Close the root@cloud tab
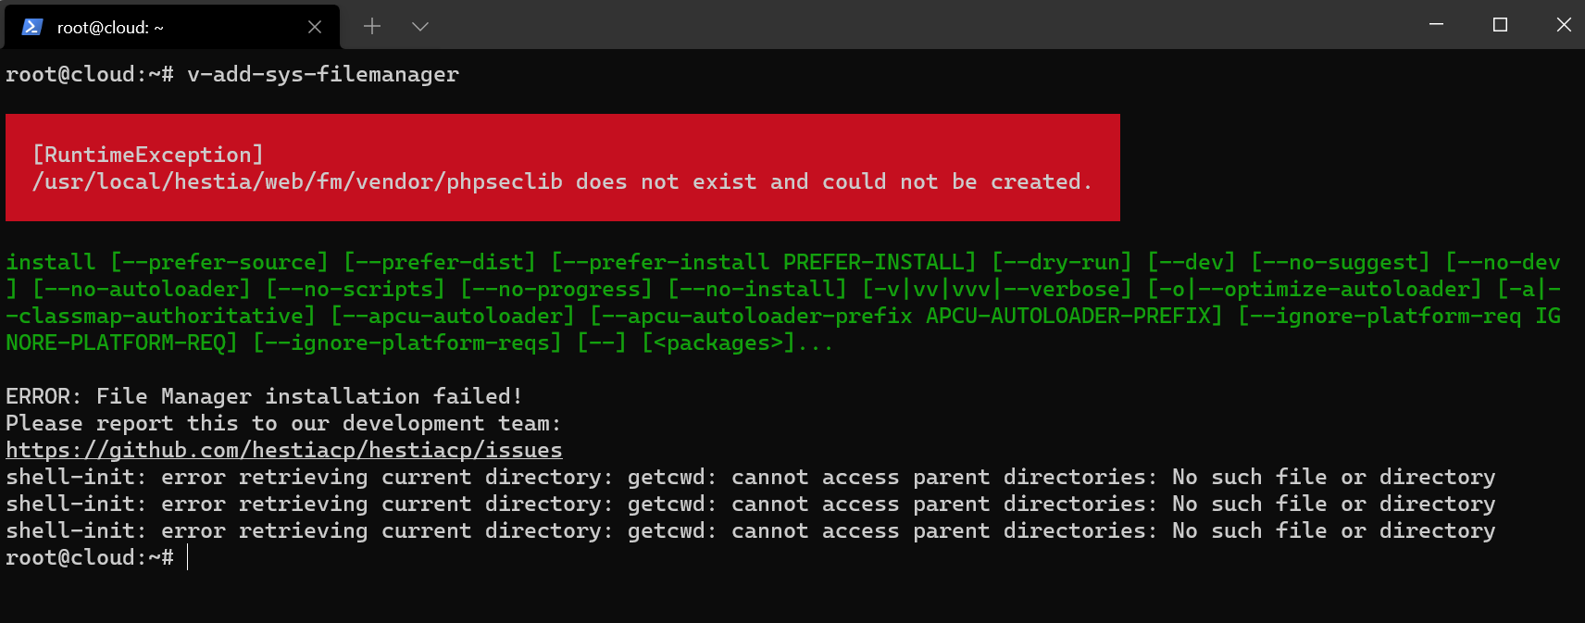The height and width of the screenshot is (623, 1585). click(x=315, y=27)
